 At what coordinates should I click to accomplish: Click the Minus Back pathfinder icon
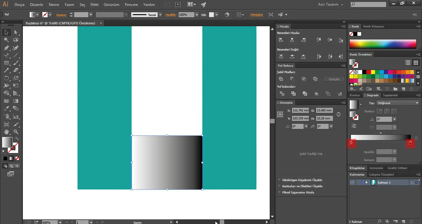coord(340,93)
